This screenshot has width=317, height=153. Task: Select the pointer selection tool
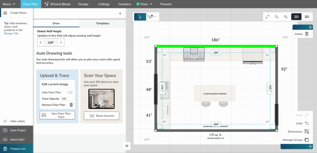point(140,17)
